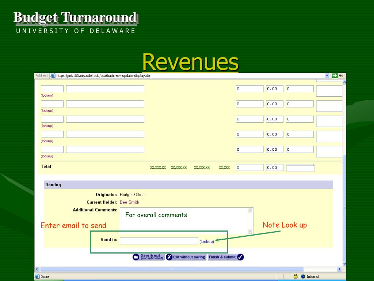Click the checkmark icon on Finish & submit
This screenshot has width=374, height=281.
240,257
